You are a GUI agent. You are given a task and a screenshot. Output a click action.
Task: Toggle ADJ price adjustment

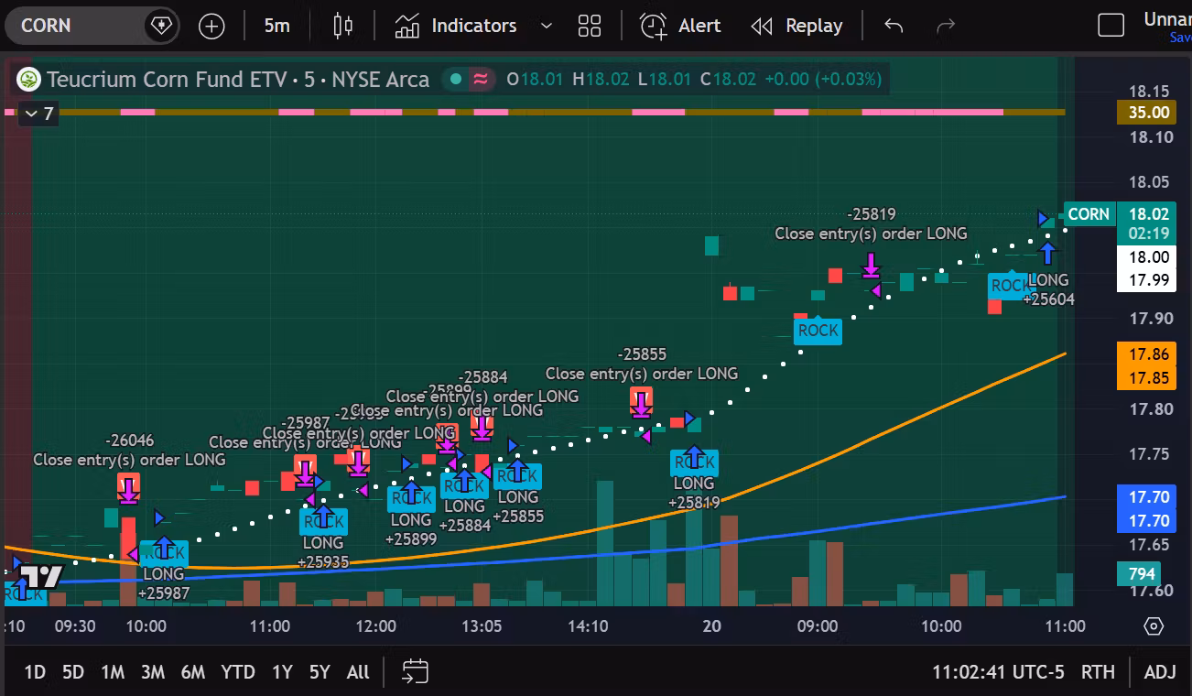coord(1160,672)
